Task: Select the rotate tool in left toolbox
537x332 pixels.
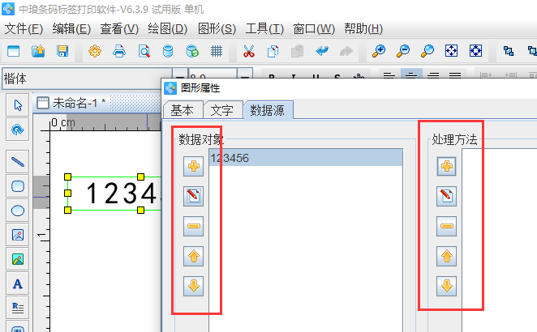Action: coord(18,130)
